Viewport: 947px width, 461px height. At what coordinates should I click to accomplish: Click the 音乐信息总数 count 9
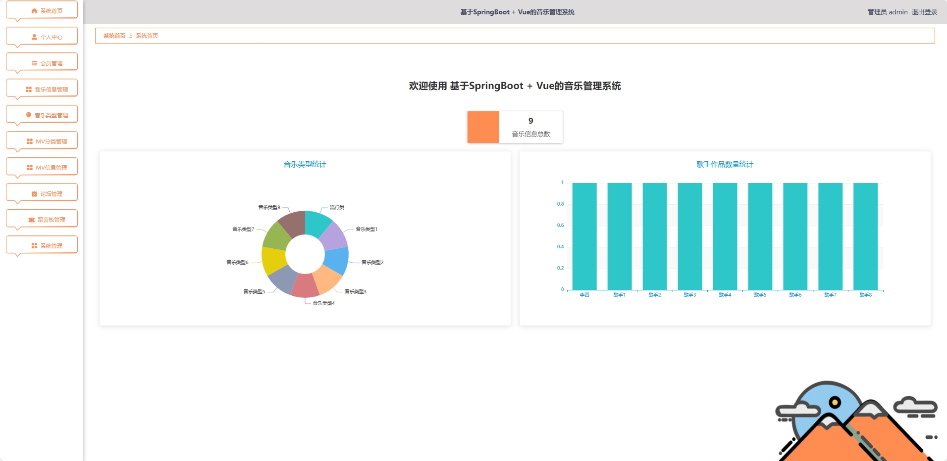(x=531, y=121)
